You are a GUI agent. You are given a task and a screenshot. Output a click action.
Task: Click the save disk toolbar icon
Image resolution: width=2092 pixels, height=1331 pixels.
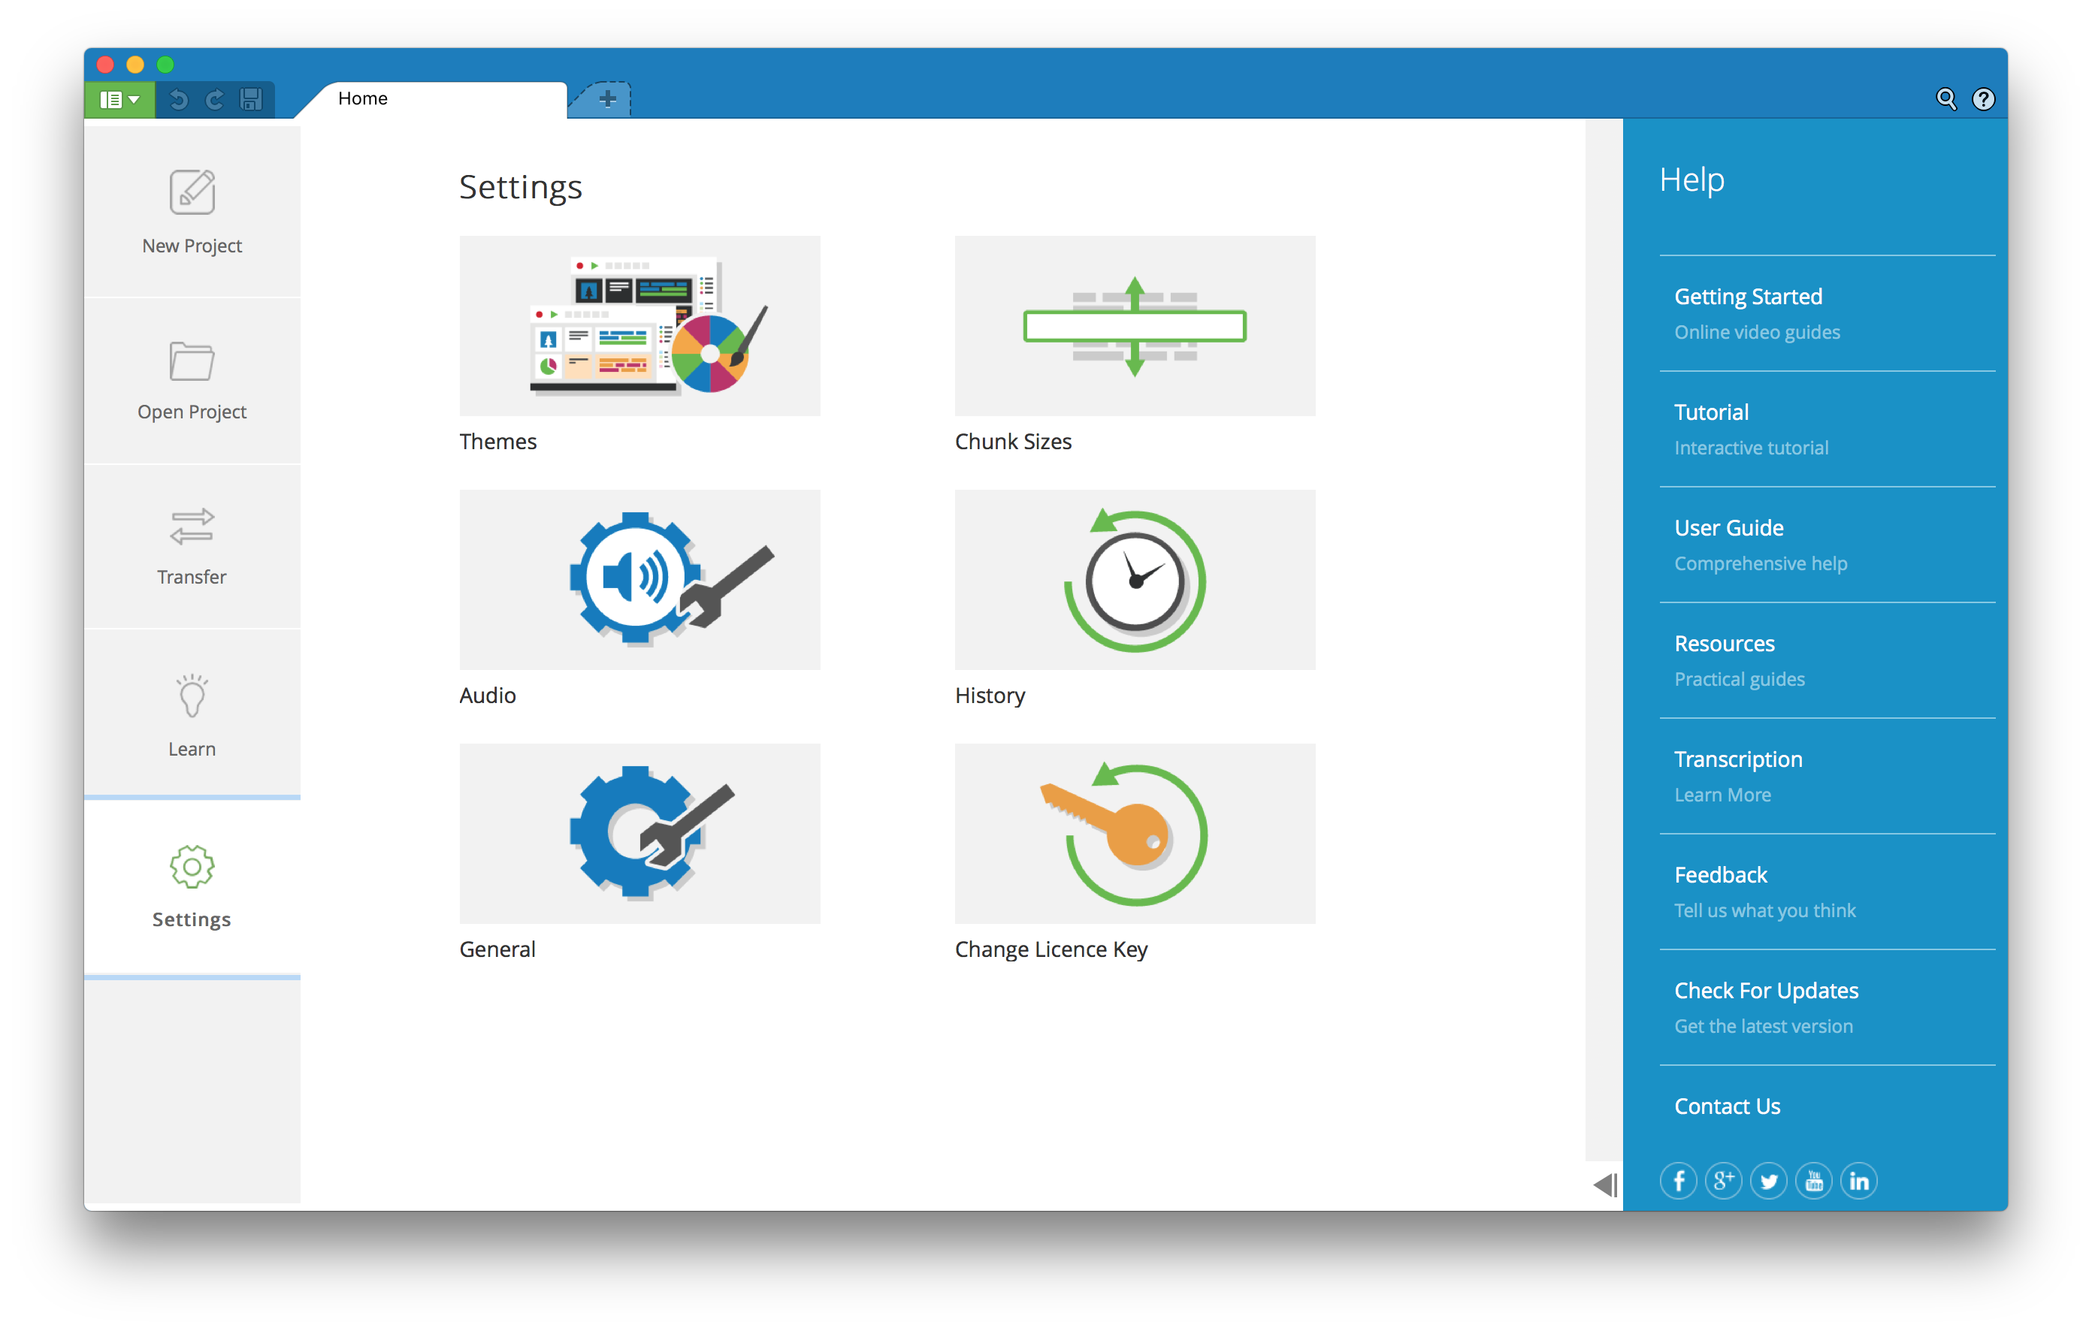[251, 100]
